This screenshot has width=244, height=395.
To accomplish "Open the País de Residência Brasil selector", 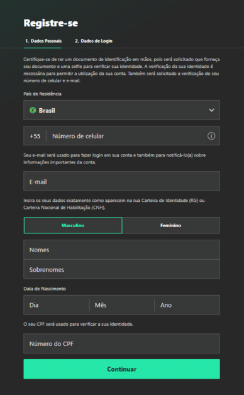I will (121, 110).
